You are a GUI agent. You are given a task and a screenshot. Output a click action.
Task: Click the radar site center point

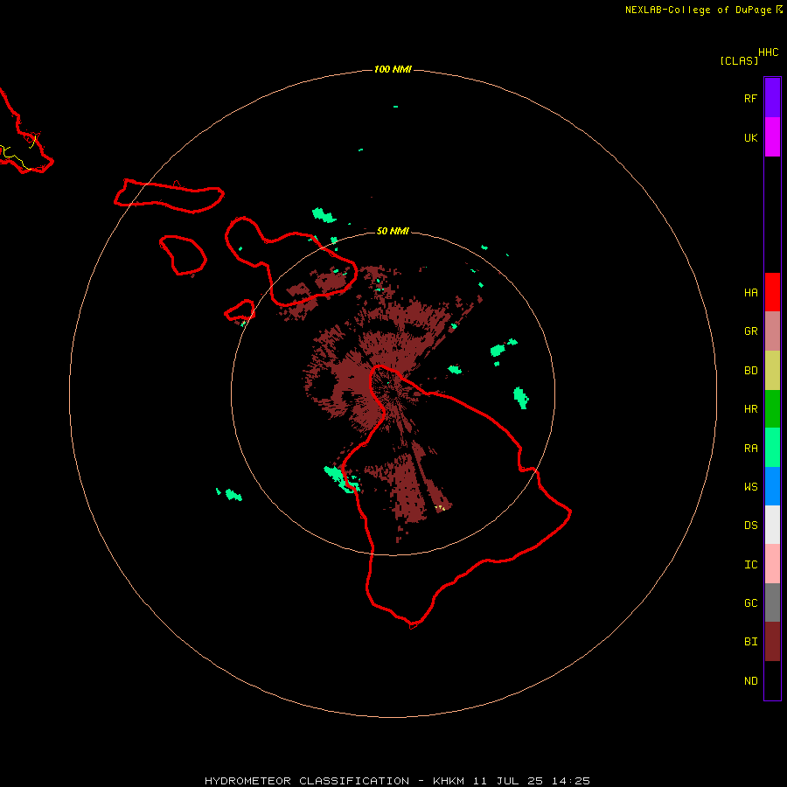coord(393,393)
